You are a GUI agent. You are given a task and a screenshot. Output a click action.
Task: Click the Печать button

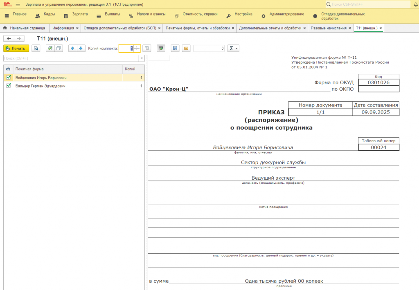16,48
